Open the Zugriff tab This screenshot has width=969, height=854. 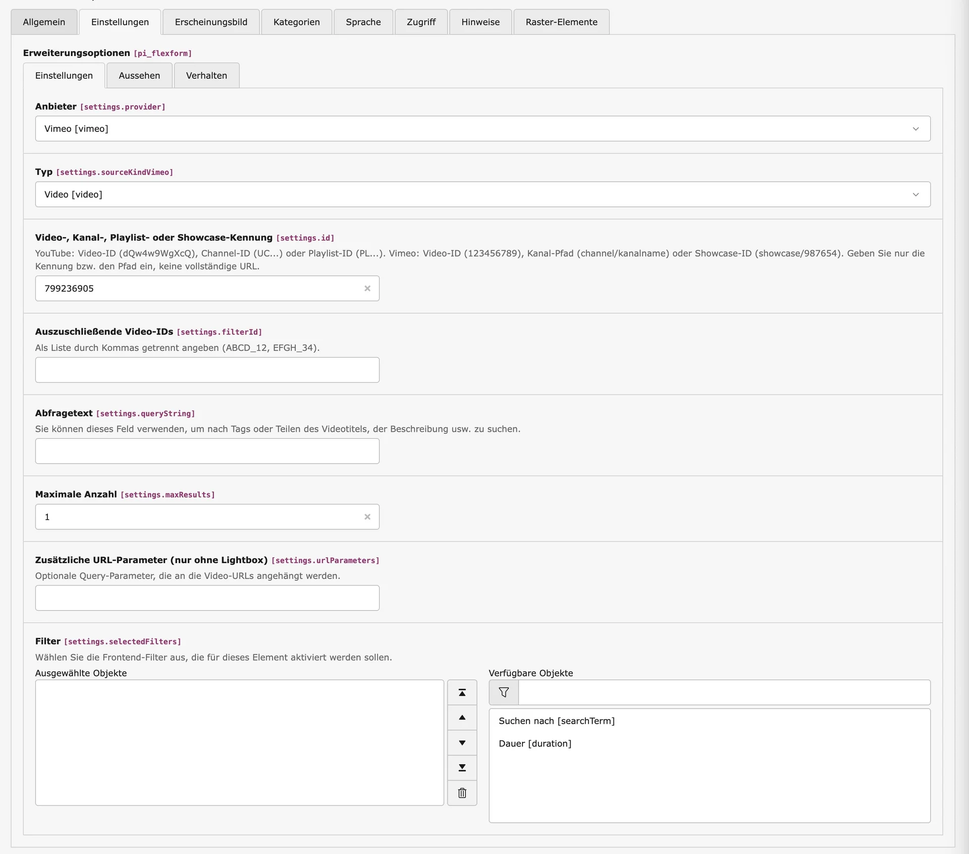(421, 22)
